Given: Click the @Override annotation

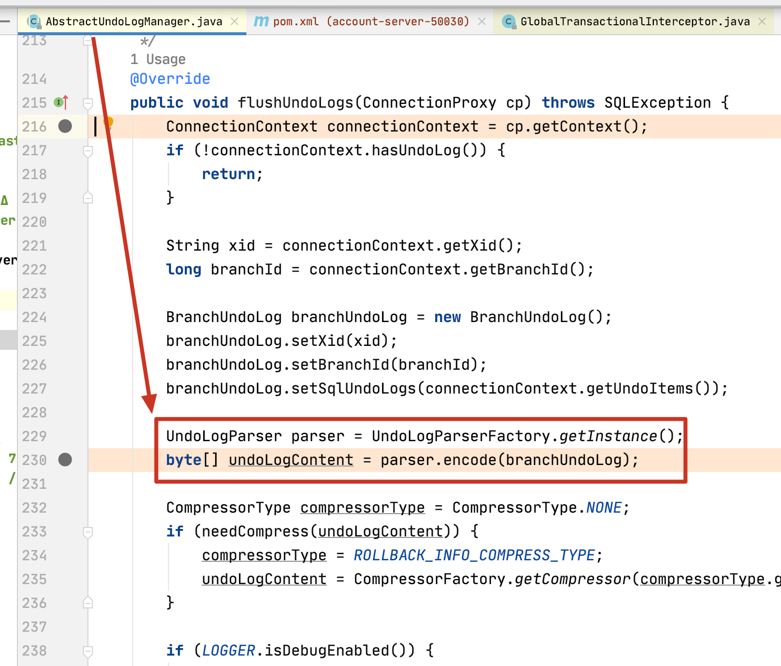Looking at the screenshot, I should coord(170,79).
